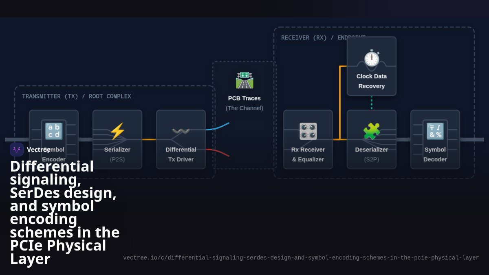Click the Deserializer puzzle piece icon
The image size is (489, 275).
pyautogui.click(x=372, y=131)
